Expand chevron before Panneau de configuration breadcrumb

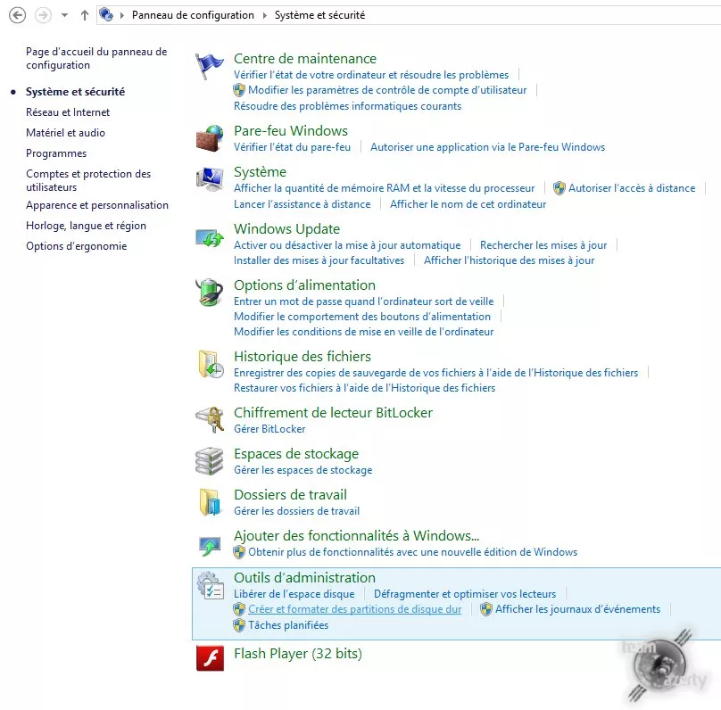tap(122, 15)
